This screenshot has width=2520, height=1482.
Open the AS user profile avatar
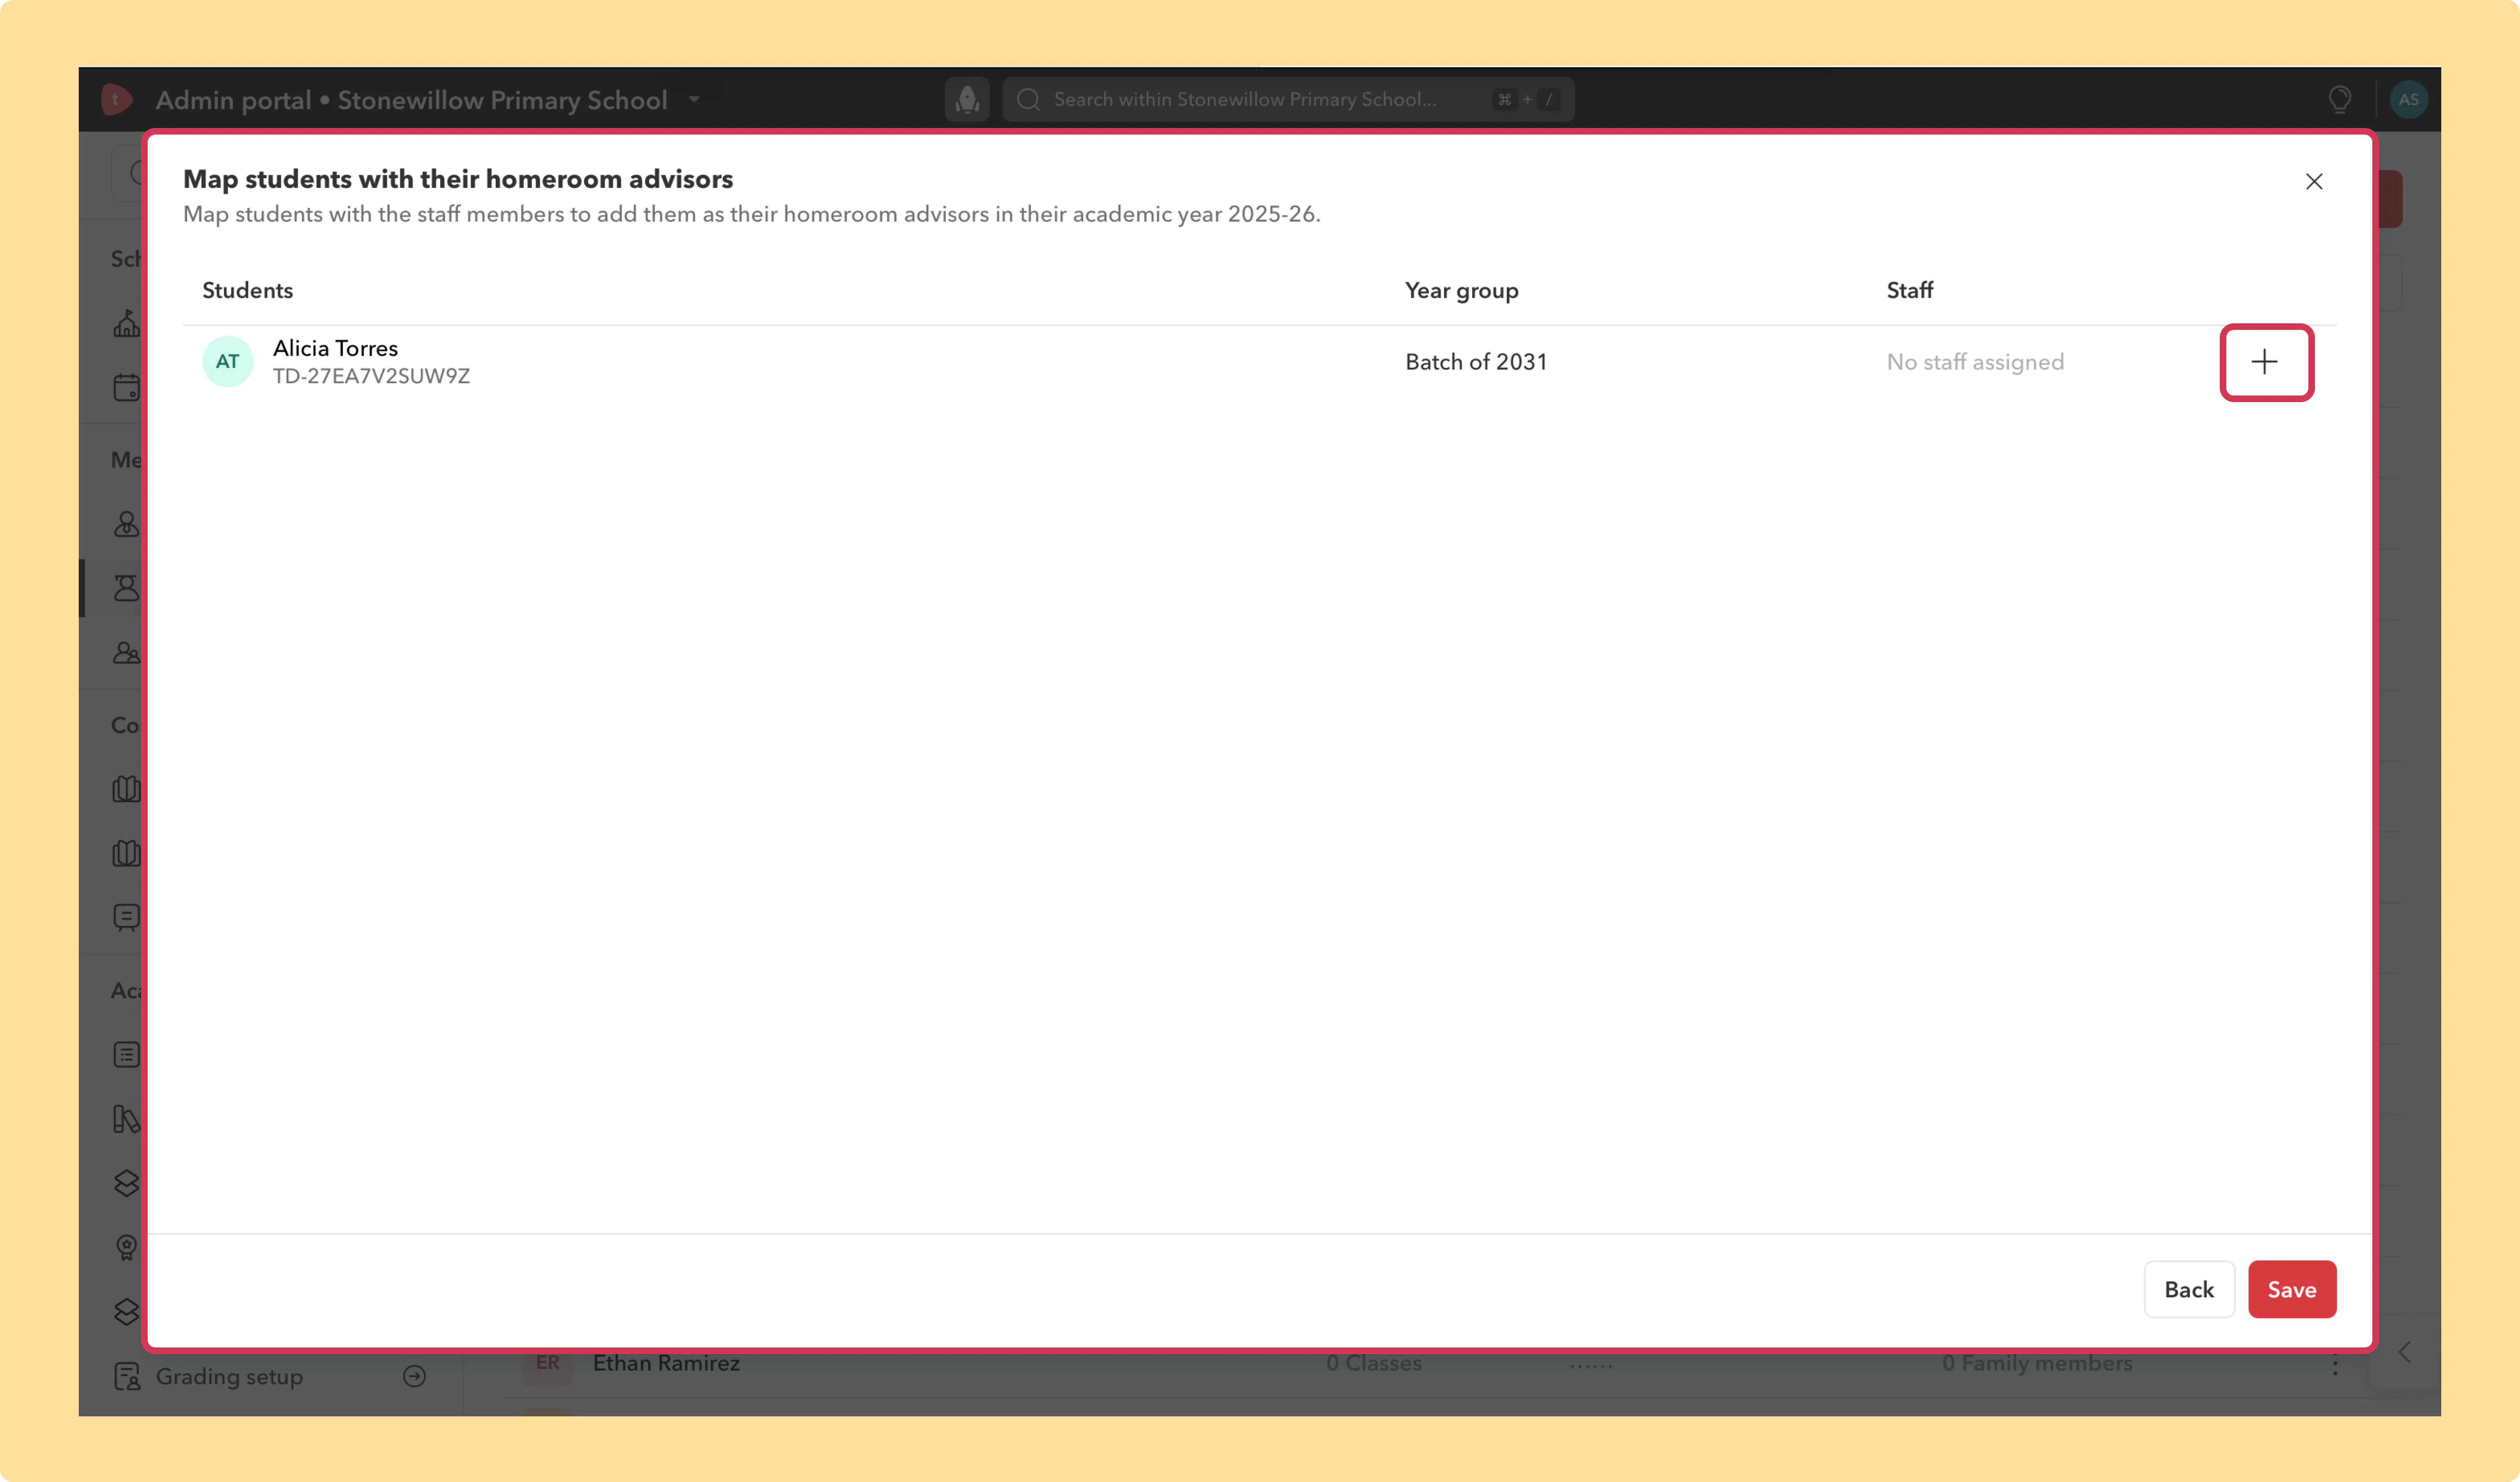[2408, 99]
